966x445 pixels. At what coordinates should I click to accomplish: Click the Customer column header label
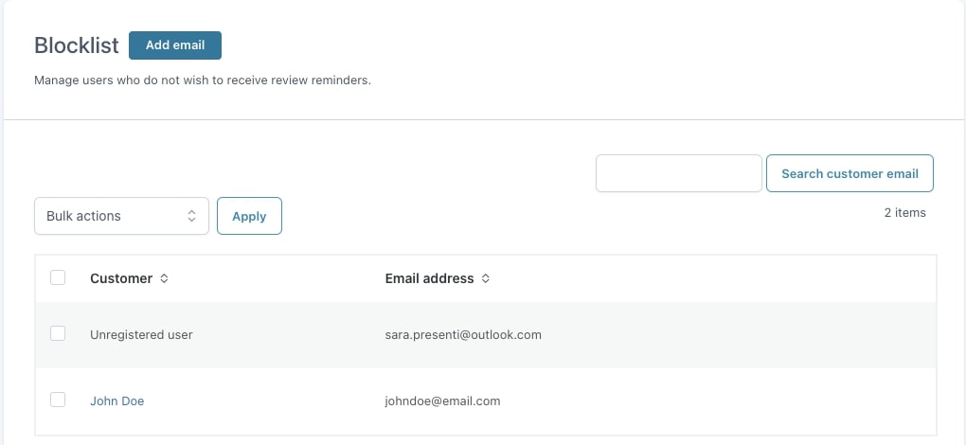[x=121, y=278]
